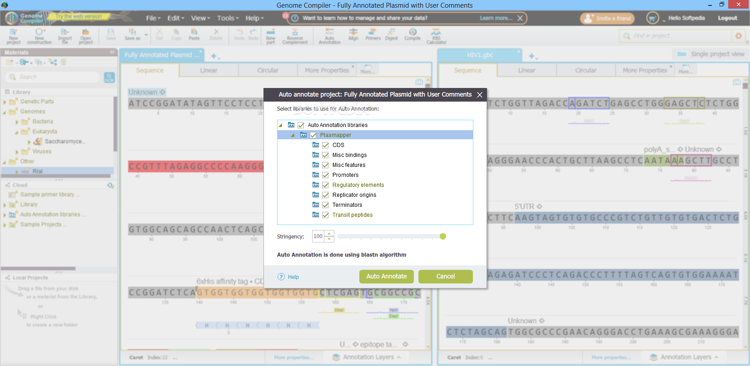Open the Tools menu
750x366 pixels.
point(228,18)
